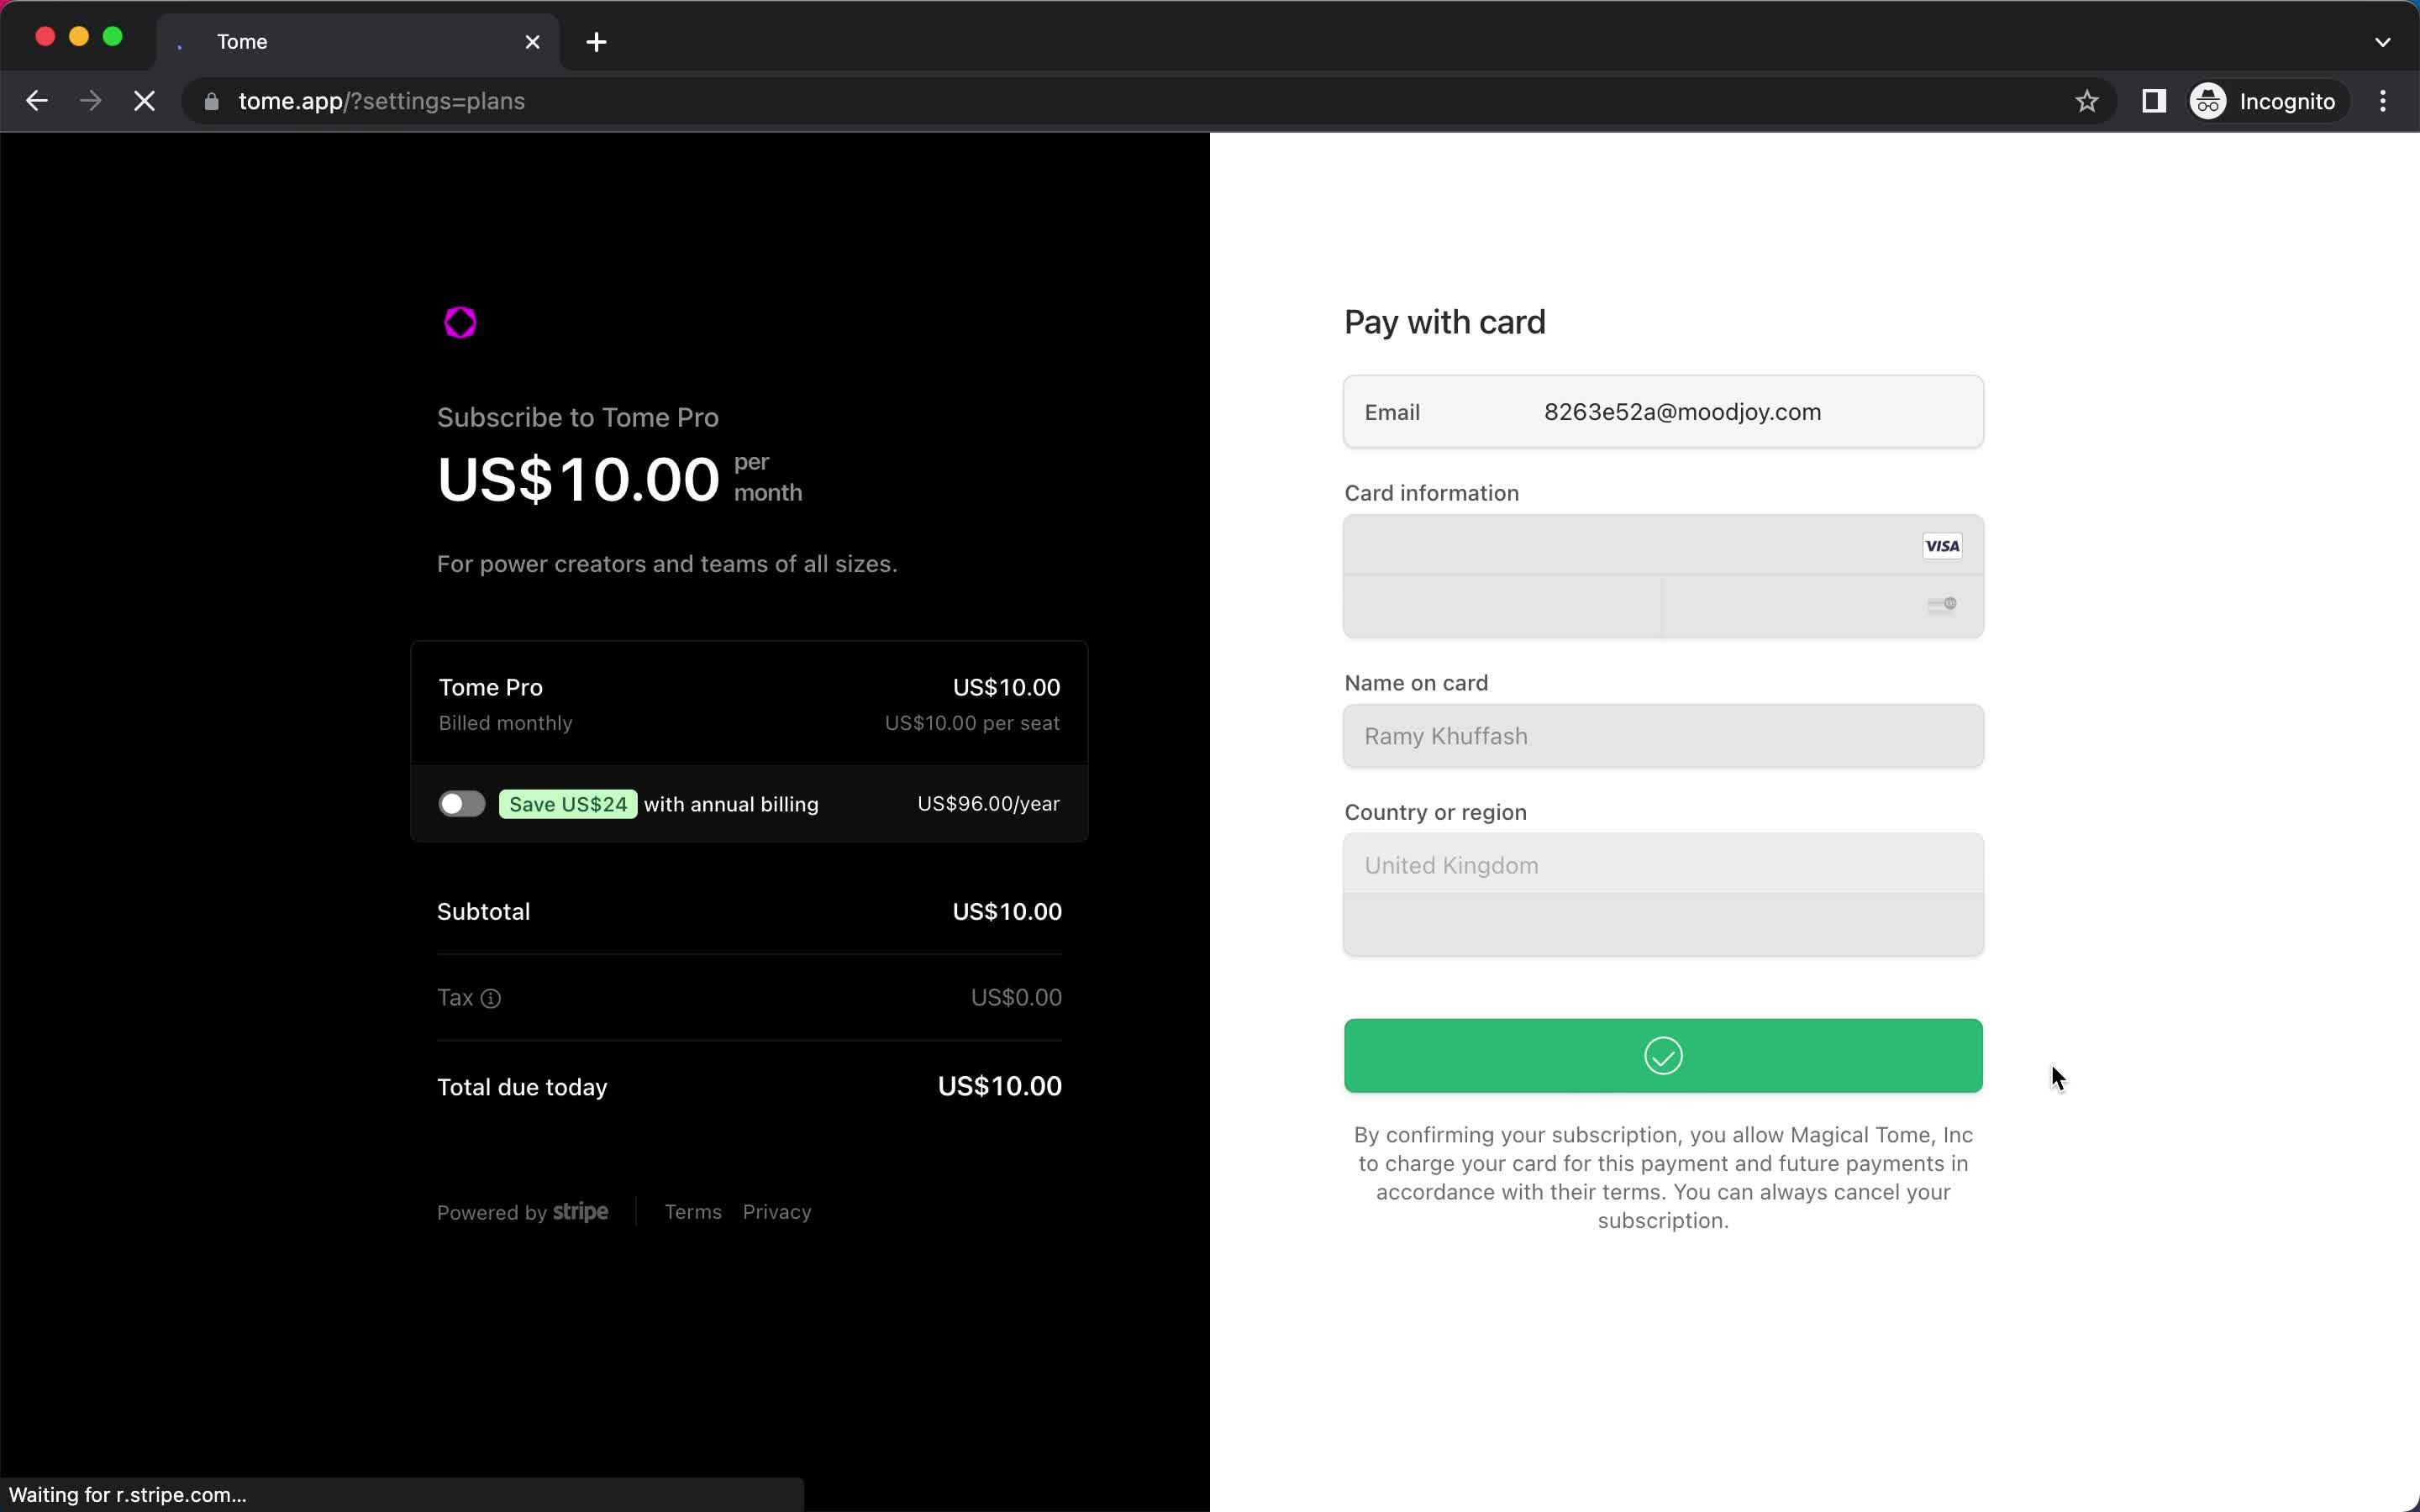Click the bookmark star icon in toolbar
This screenshot has height=1512, width=2420.
pos(2087,101)
